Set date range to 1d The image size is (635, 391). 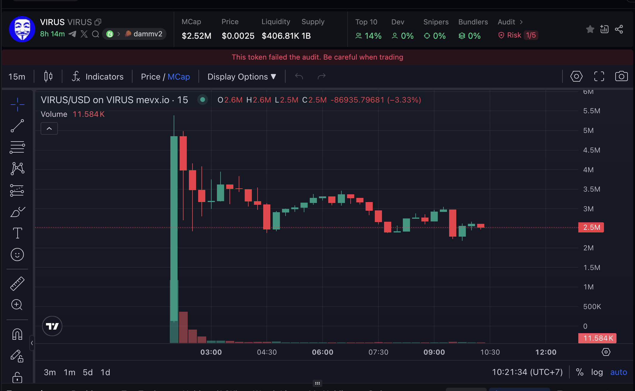(x=105, y=372)
